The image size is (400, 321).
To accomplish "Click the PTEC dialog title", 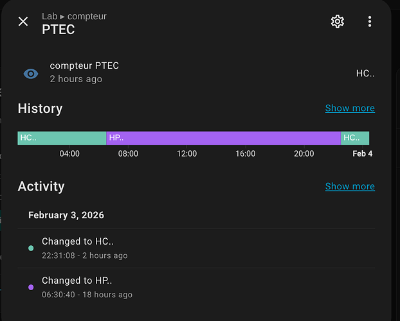I will 59,30.
